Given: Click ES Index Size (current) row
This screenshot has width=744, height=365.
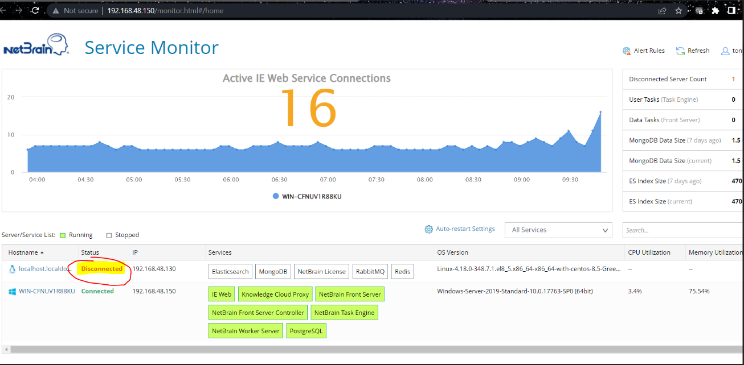Looking at the screenshot, I should (x=683, y=201).
